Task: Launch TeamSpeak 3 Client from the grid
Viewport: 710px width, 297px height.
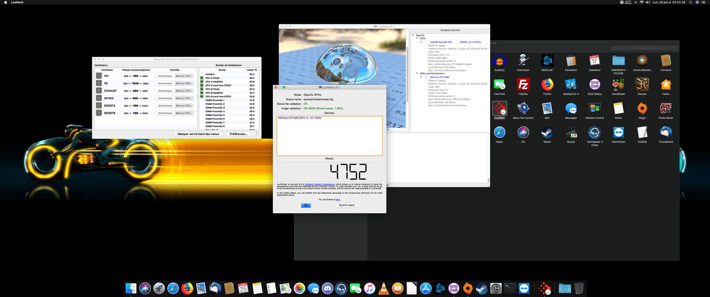Action: (595, 132)
